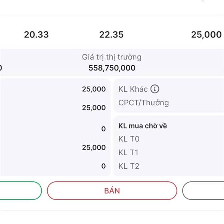Tap the second 25,000 in left panel
This screenshot has width=224, height=224.
94,108
